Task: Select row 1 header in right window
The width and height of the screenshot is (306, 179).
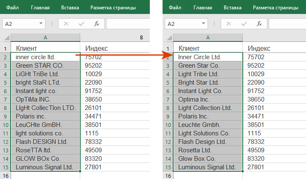Action: click(x=168, y=48)
